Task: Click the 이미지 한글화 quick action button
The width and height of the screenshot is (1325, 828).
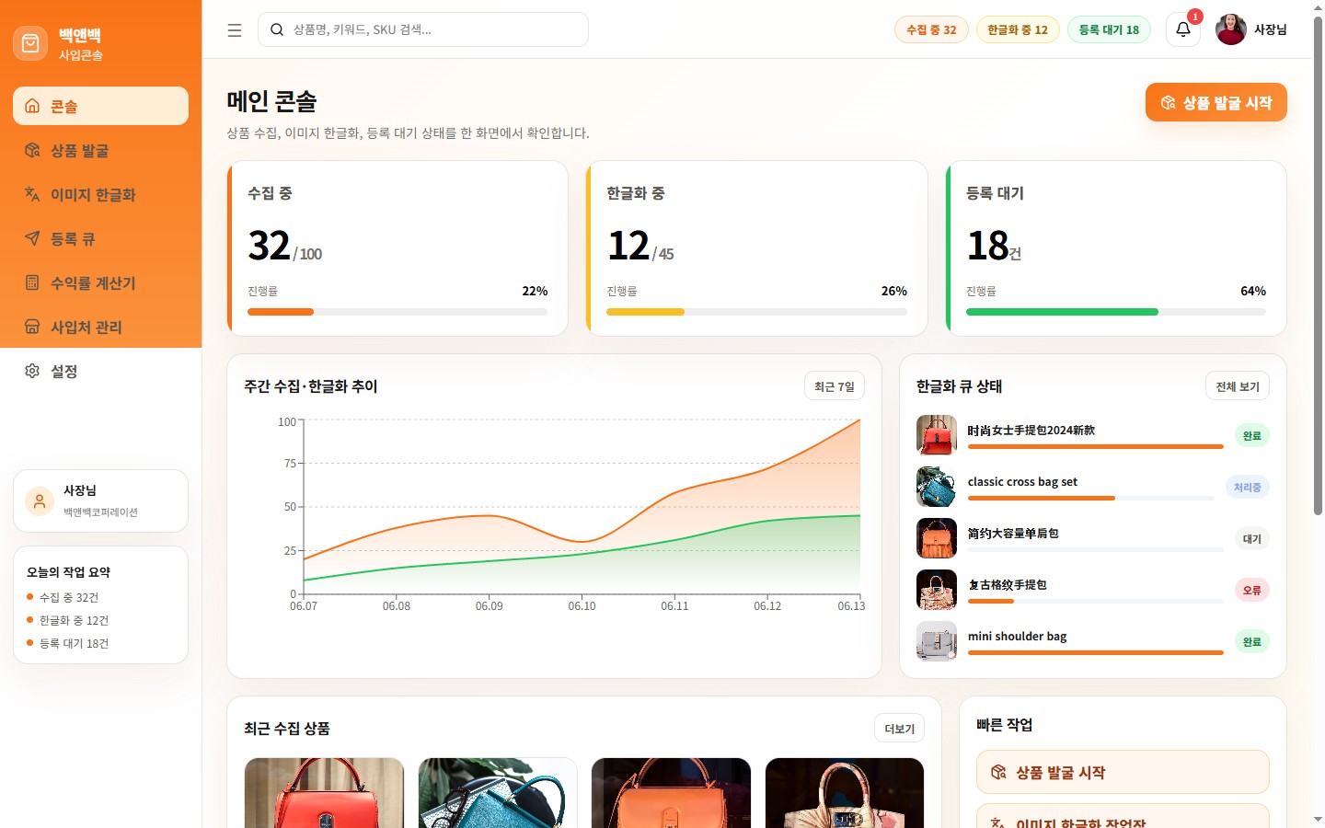Action: [1123, 816]
